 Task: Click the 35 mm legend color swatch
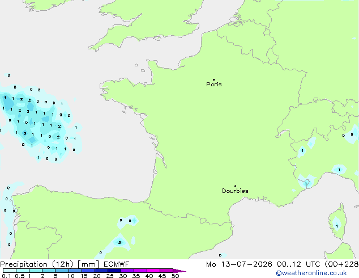pyautogui.click(x=140, y=271)
